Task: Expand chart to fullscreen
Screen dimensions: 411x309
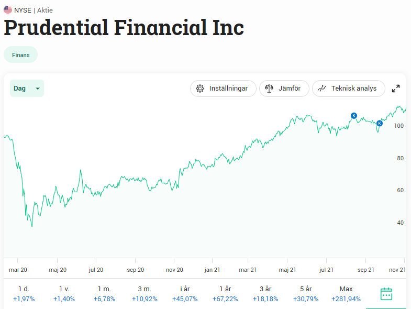Action: tap(395, 89)
